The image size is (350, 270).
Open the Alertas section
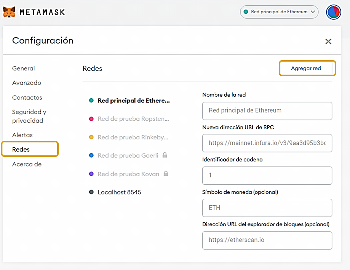[22, 135]
